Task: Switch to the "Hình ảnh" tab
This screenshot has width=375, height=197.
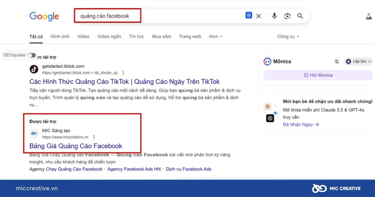Action: click(60, 37)
